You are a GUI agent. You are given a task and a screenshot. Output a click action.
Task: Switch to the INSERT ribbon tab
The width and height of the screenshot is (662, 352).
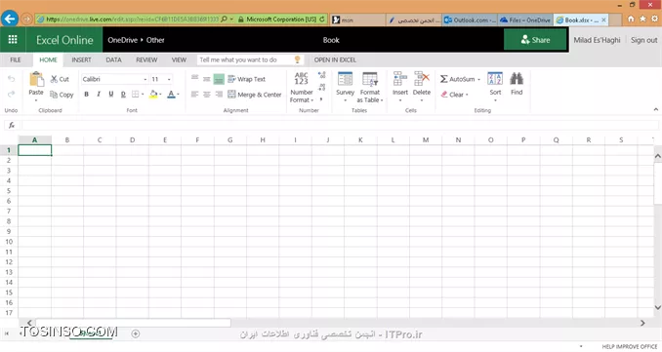(81, 59)
